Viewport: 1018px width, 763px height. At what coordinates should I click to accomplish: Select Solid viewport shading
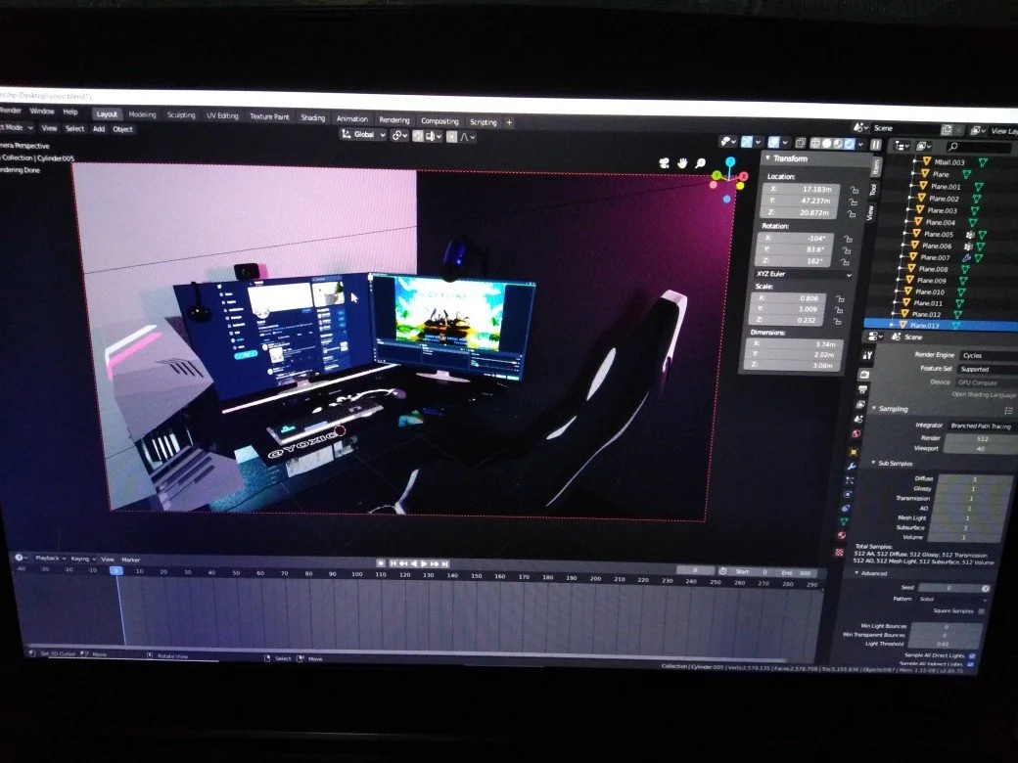[x=826, y=144]
